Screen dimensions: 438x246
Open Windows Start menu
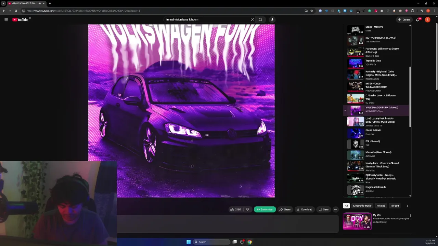click(189, 242)
